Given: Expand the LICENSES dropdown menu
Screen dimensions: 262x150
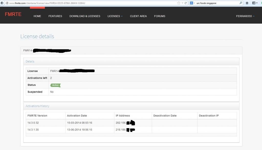Looking at the screenshot, I should point(115,16).
